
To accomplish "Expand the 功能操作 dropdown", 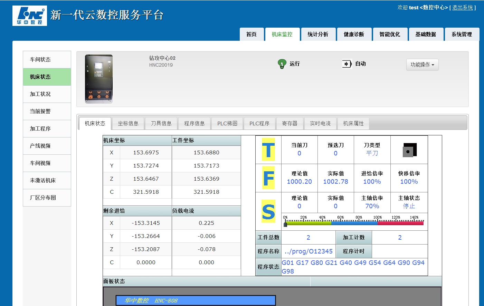I will point(422,65).
